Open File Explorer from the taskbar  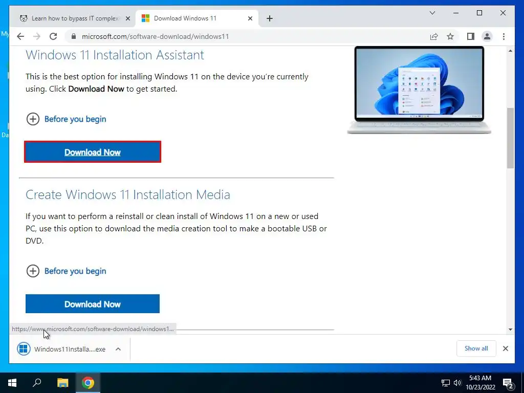click(x=62, y=383)
